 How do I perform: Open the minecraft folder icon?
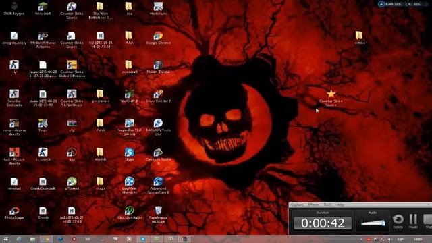coord(129,67)
